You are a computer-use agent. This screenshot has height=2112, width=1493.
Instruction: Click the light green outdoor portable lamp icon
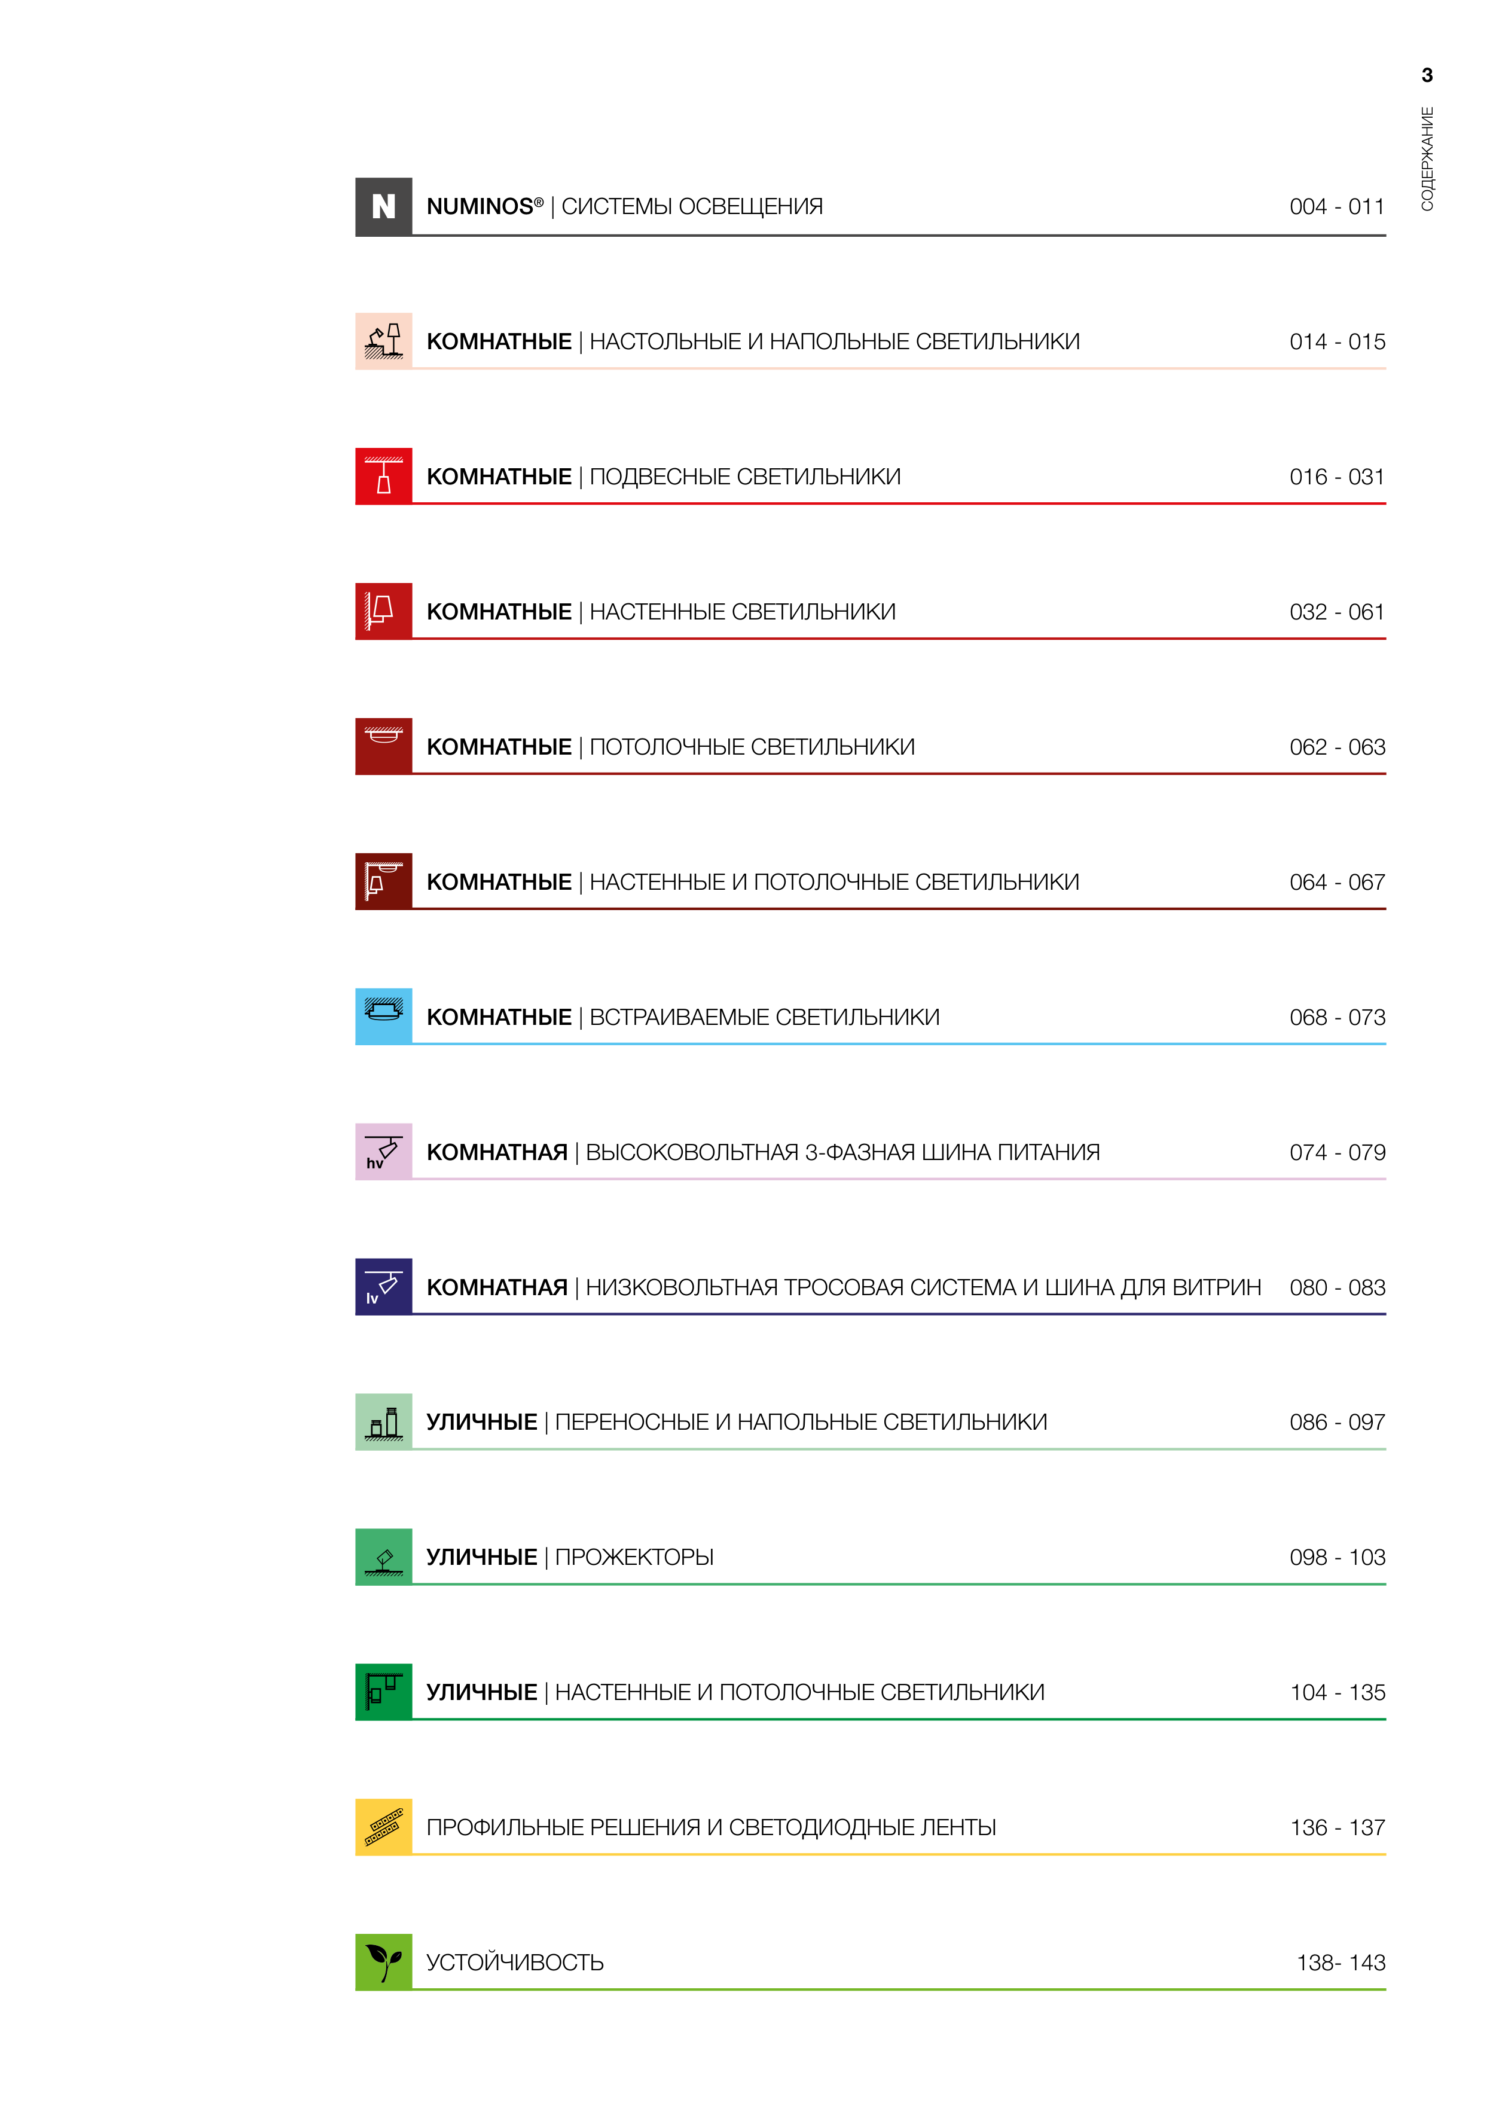click(383, 1421)
